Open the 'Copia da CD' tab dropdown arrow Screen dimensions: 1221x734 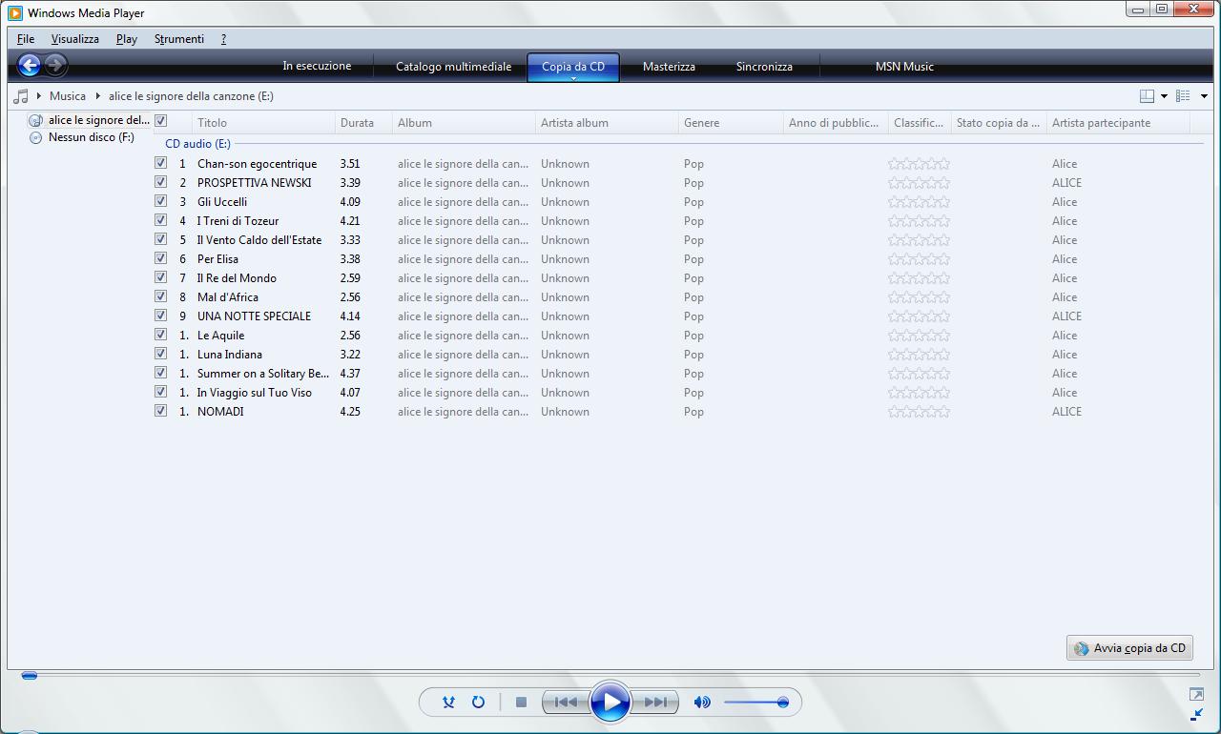[573, 78]
